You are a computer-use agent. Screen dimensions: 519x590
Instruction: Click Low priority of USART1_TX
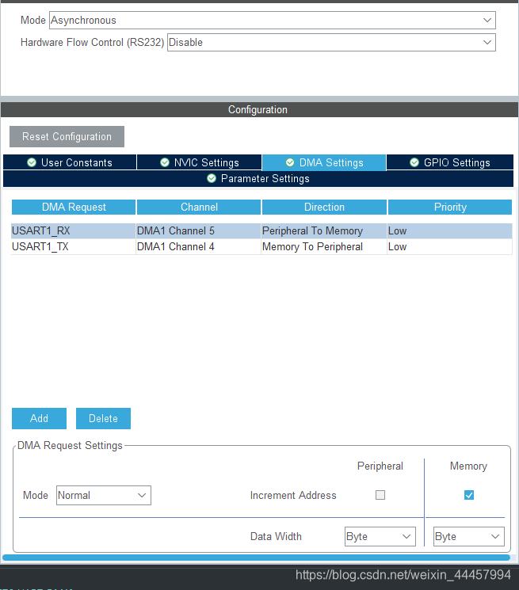[x=450, y=247]
